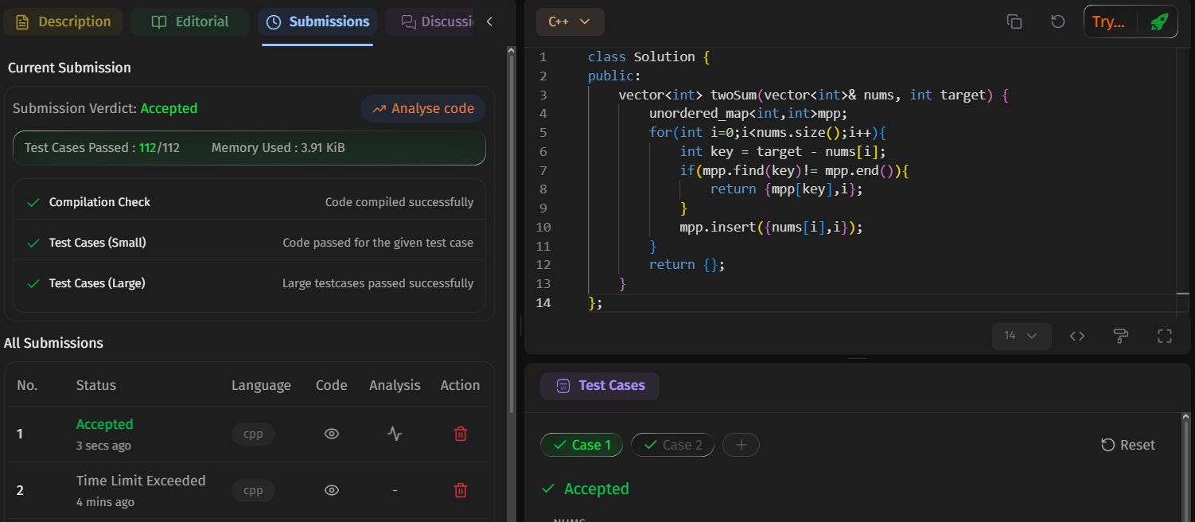The height and width of the screenshot is (522, 1195).
Task: Click the green rocket submit icon
Action: coord(1159,22)
